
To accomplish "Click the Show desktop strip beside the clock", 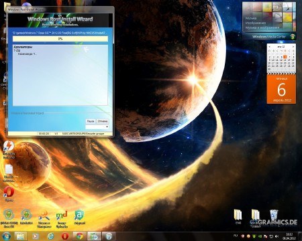I will tap(300, 236).
